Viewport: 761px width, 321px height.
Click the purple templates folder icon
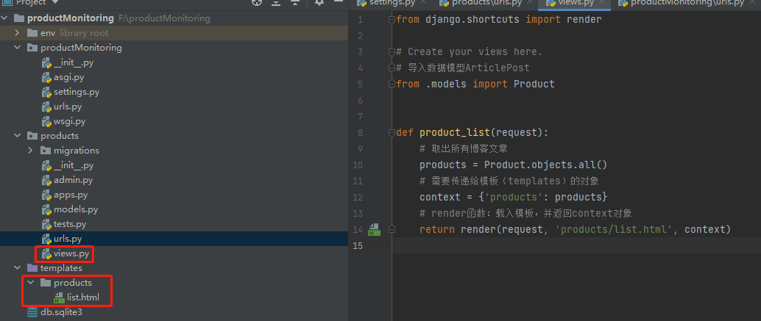[32, 267]
